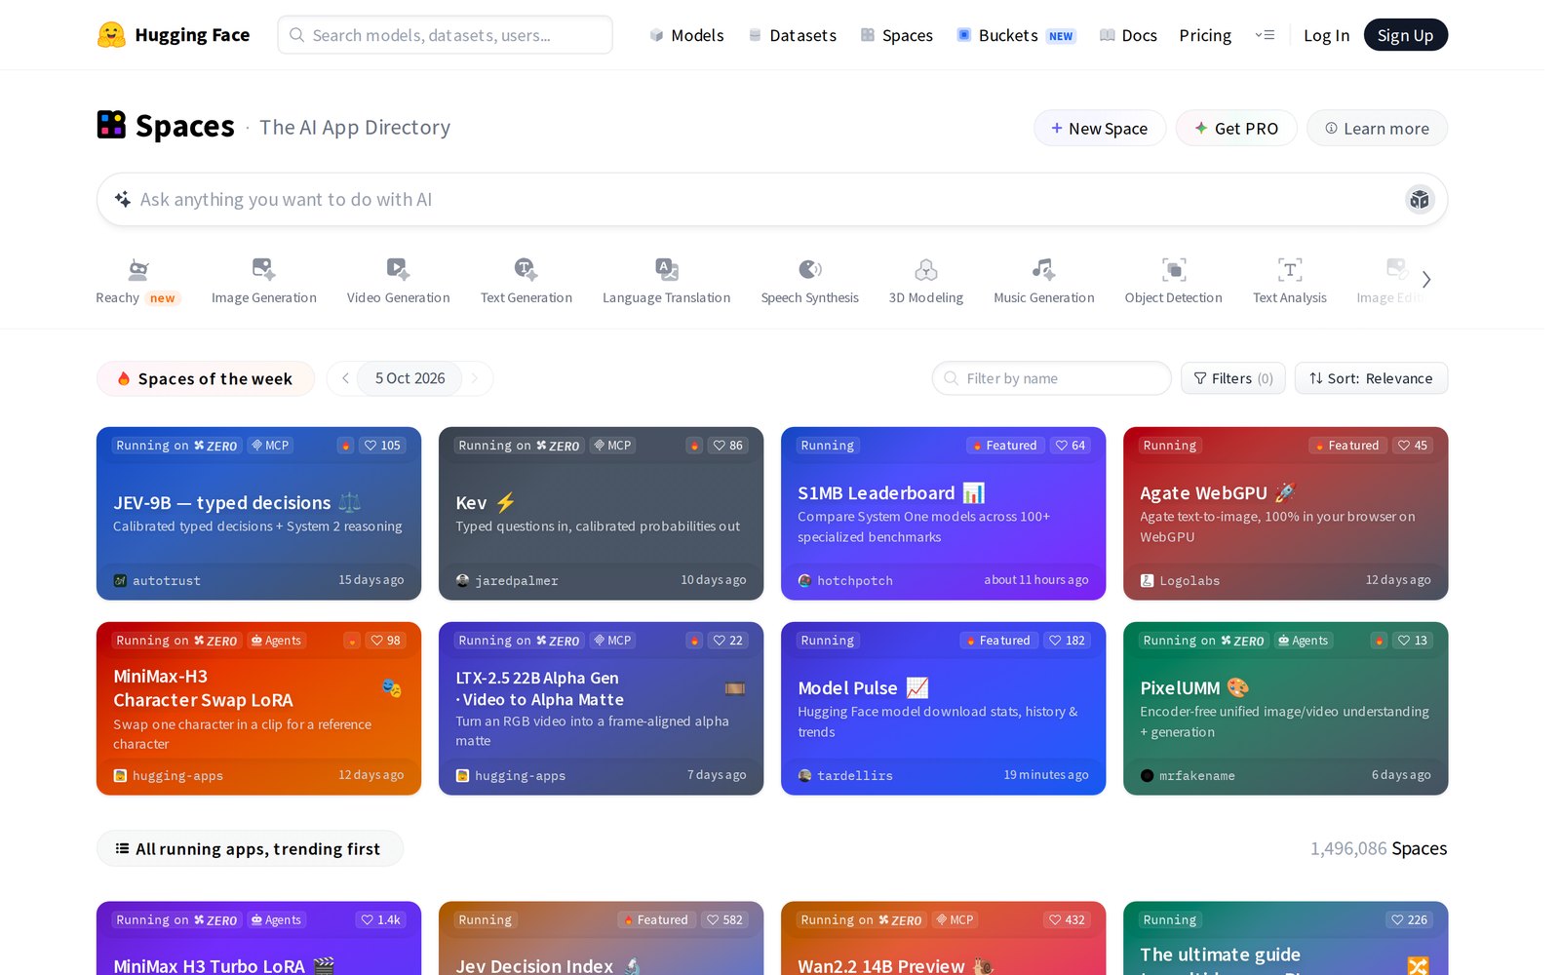
Task: Open the Text Generation category
Action: click(526, 282)
